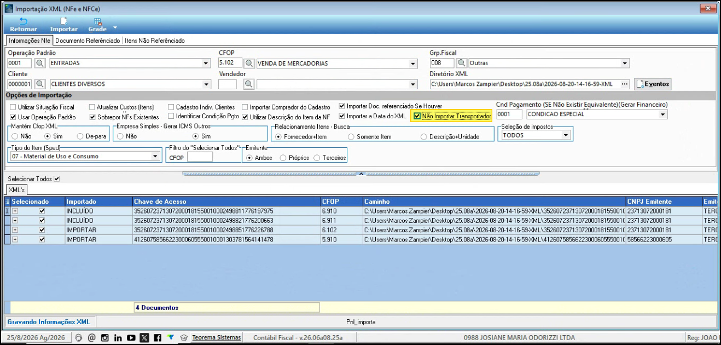Viewport: 721px width, 345px height.
Task: Click the Grp.Fiscal magnifier search icon
Action: 461,63
